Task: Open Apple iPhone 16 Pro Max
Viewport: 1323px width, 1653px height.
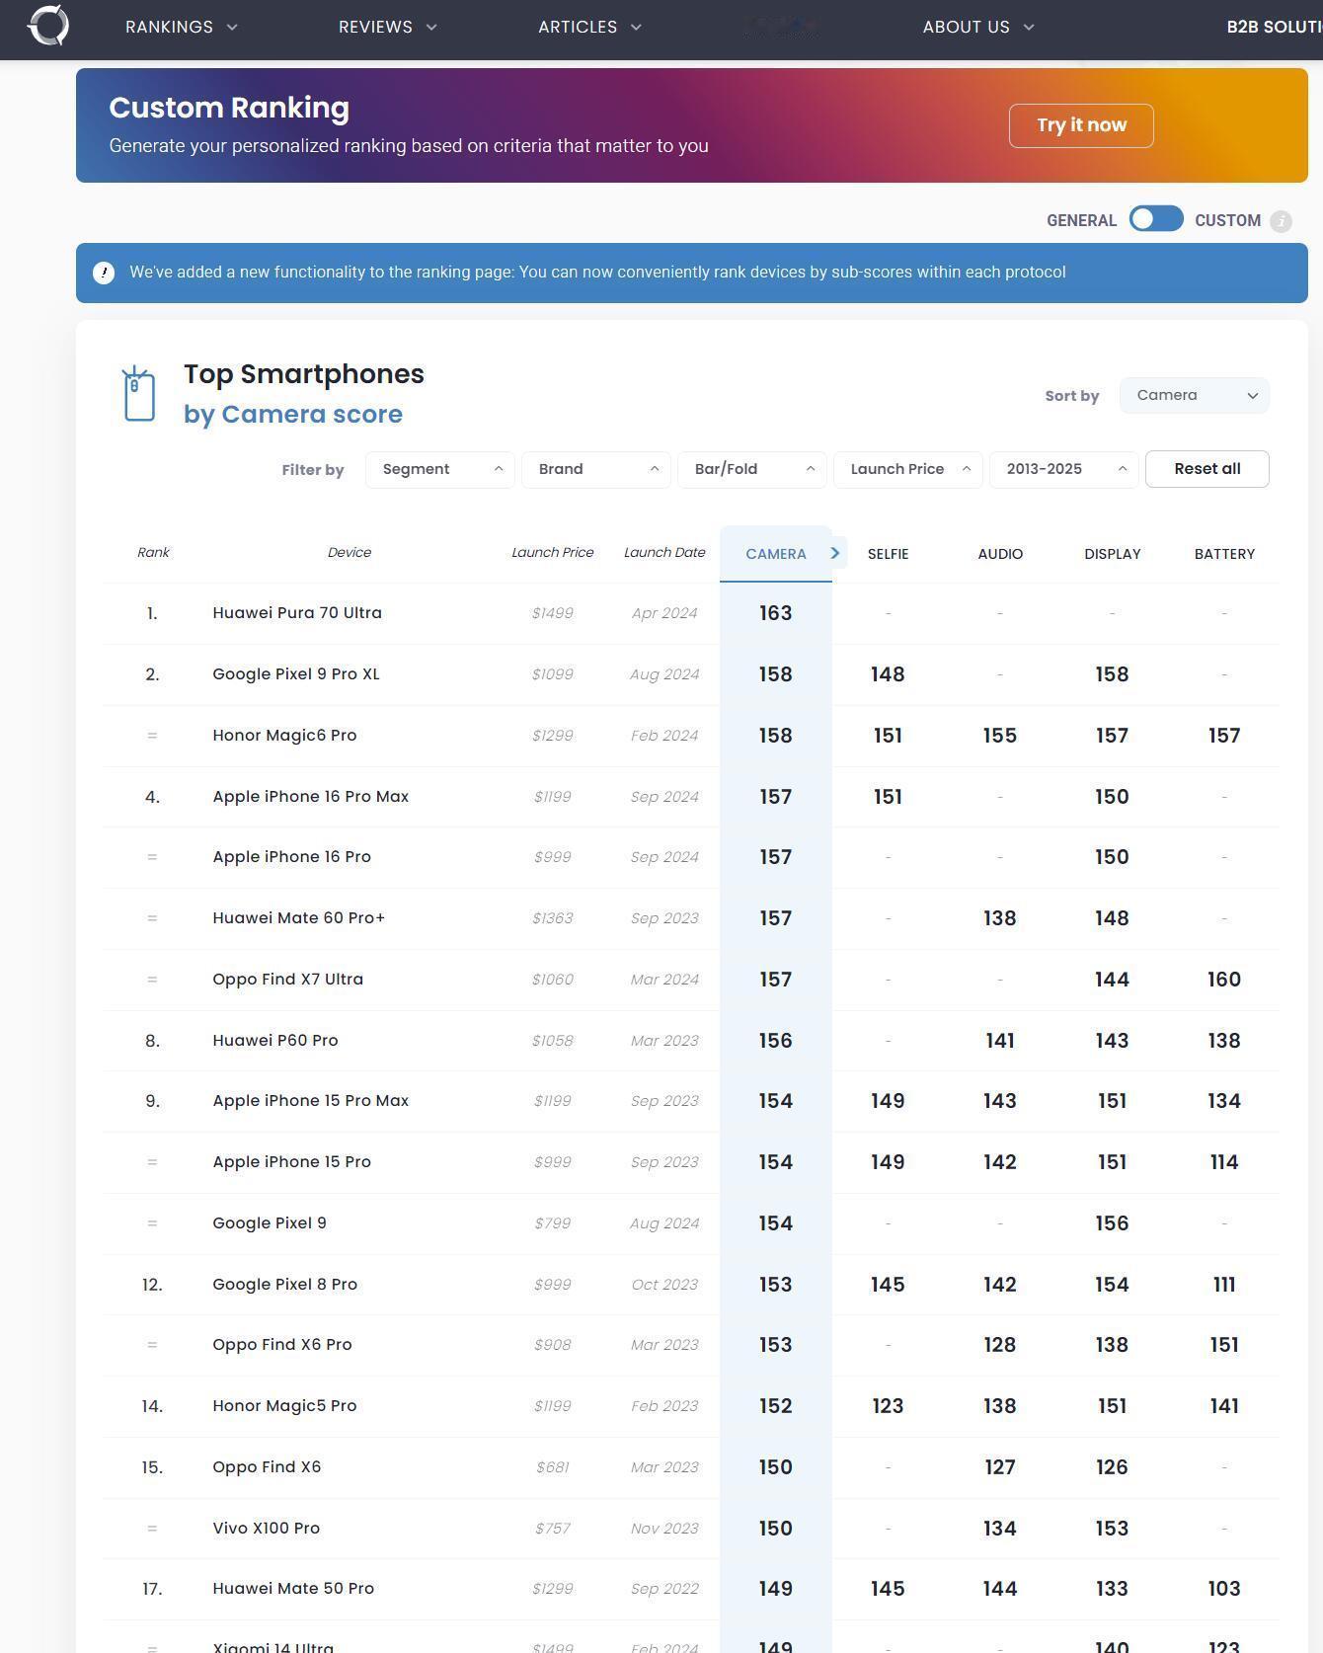Action: click(311, 796)
